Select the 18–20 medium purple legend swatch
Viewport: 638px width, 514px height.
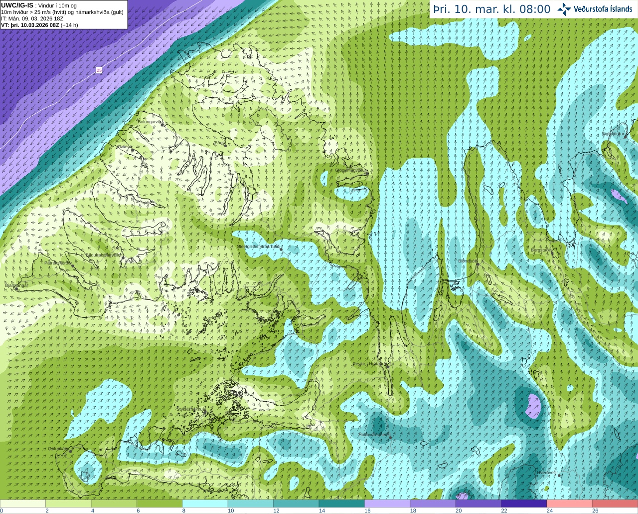433,504
